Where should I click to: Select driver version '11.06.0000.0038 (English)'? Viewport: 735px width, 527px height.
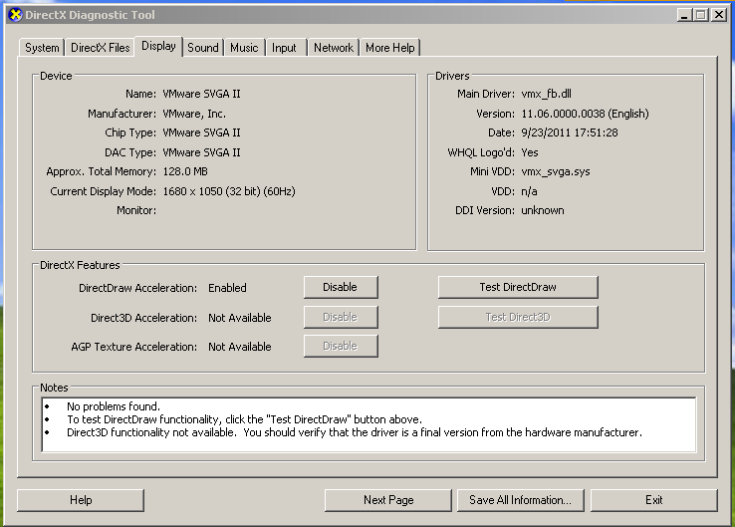(x=585, y=114)
